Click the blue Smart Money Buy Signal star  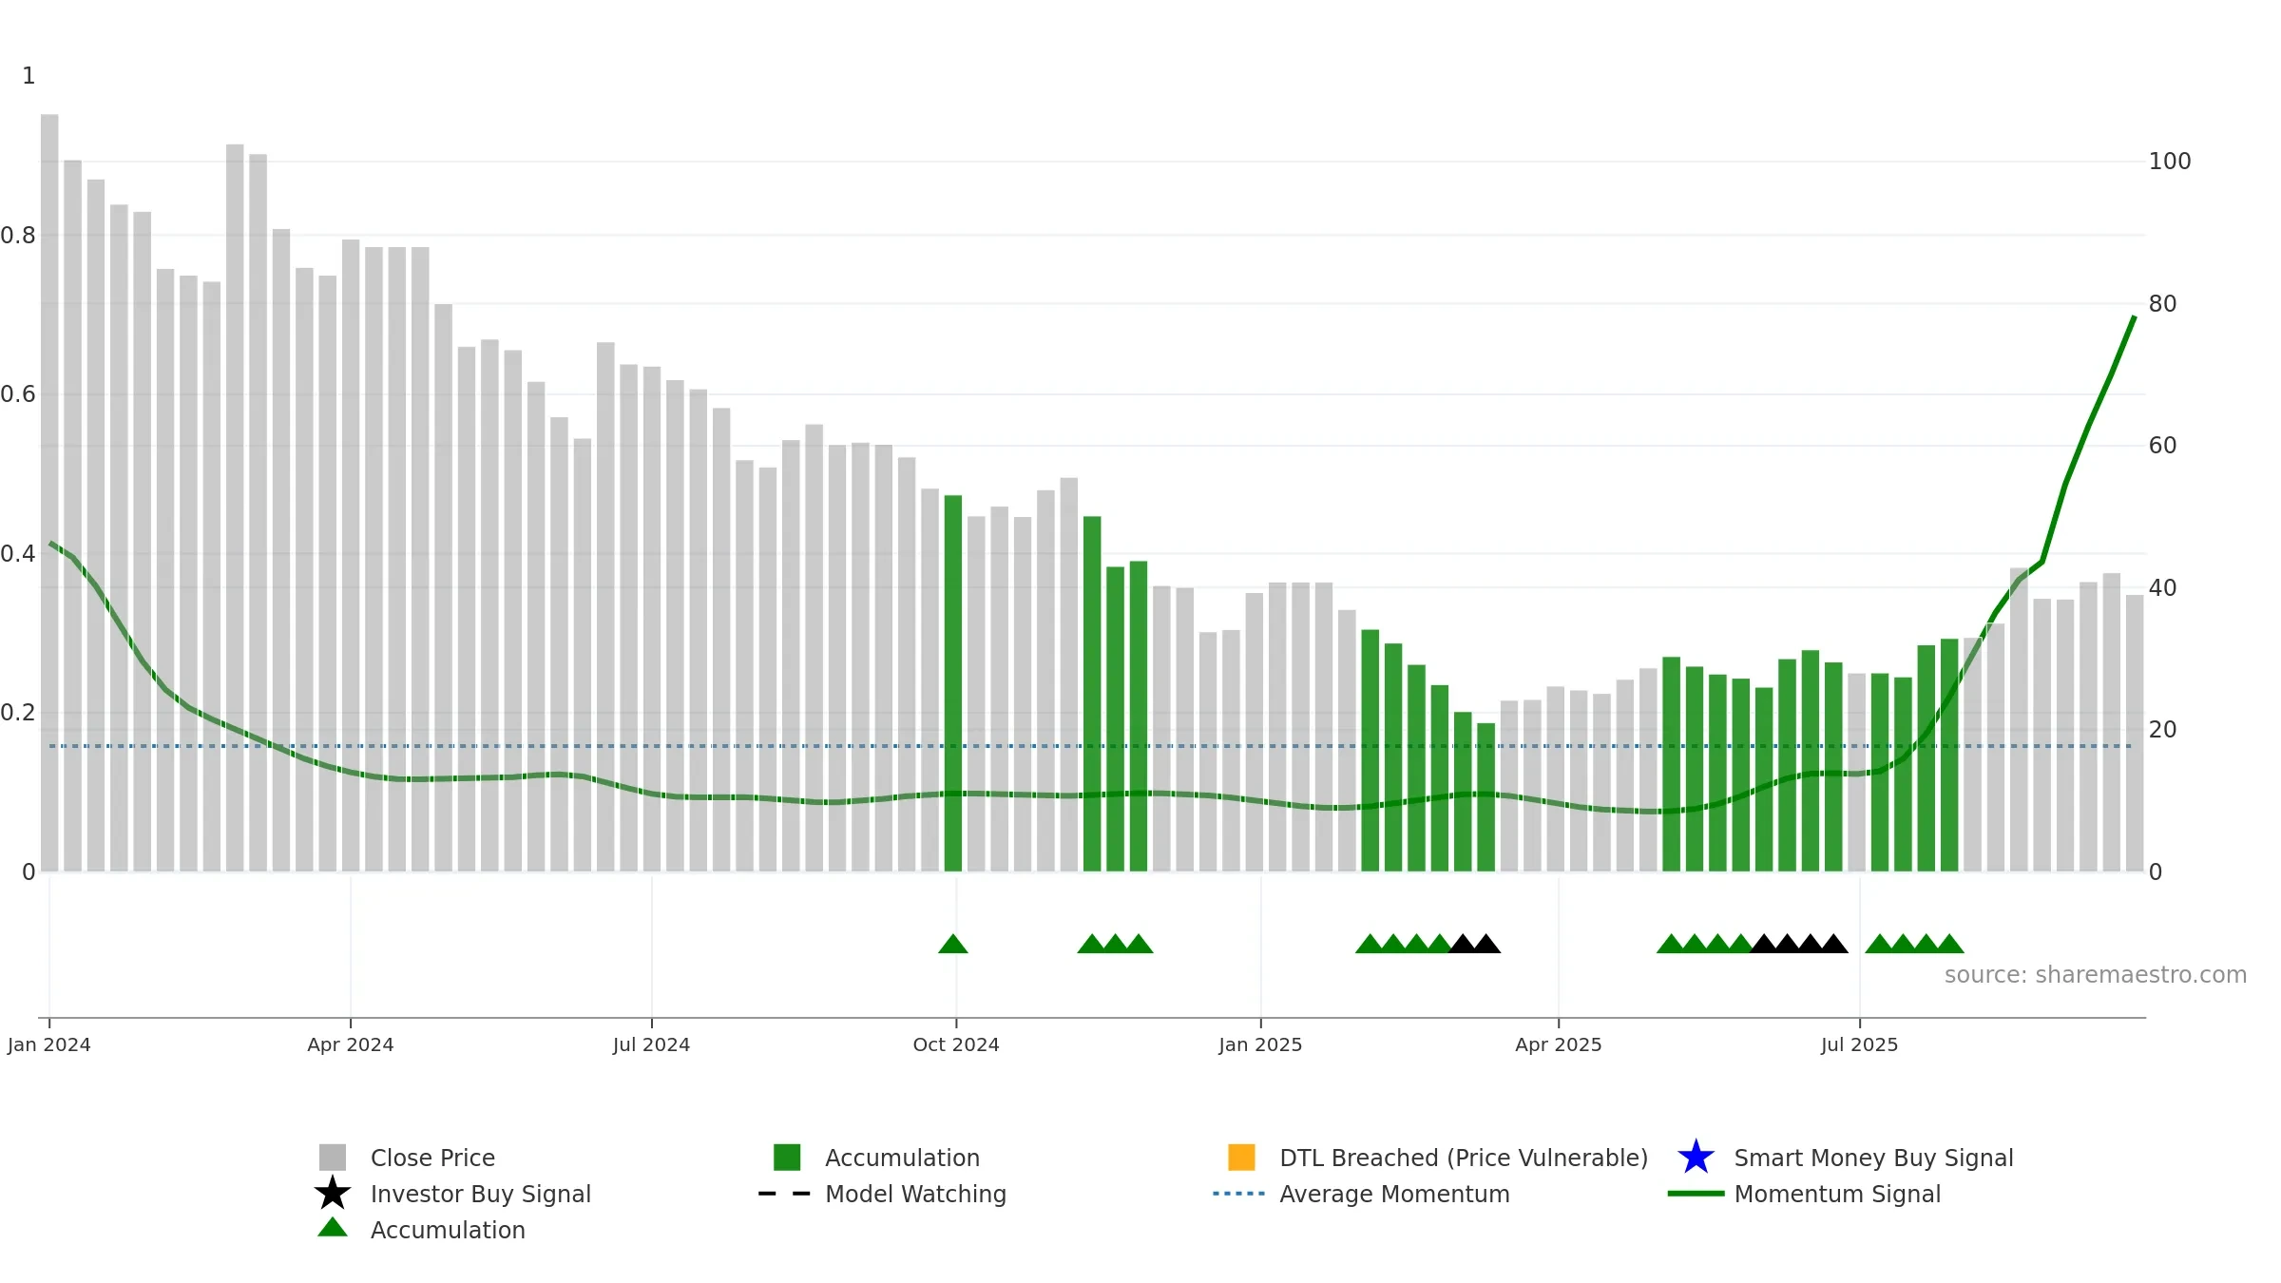pyautogui.click(x=1696, y=1158)
